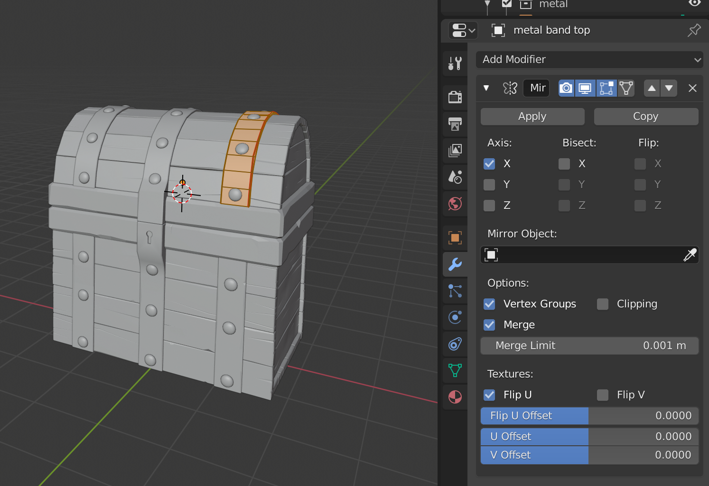Use the eyedropper to pick a Mirror Object
This screenshot has width=709, height=486.
click(x=690, y=255)
